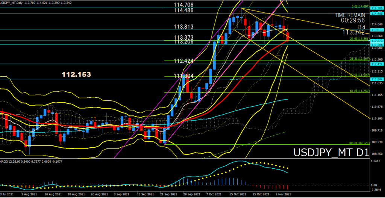Screen dimensions: 385x198
Task: Click the cyan 113.206 tag on the price axis
Action: pos(377,45)
